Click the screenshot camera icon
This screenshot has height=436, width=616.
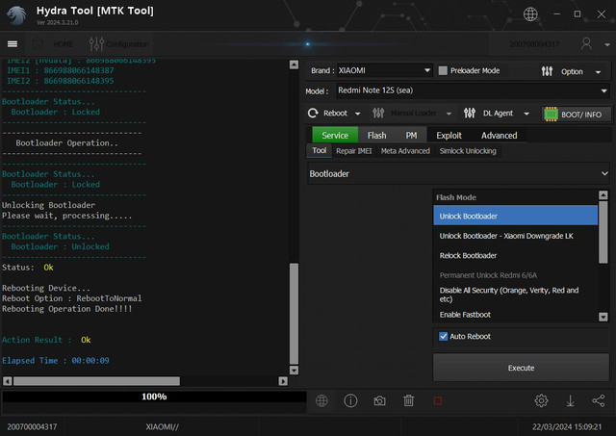[379, 400]
